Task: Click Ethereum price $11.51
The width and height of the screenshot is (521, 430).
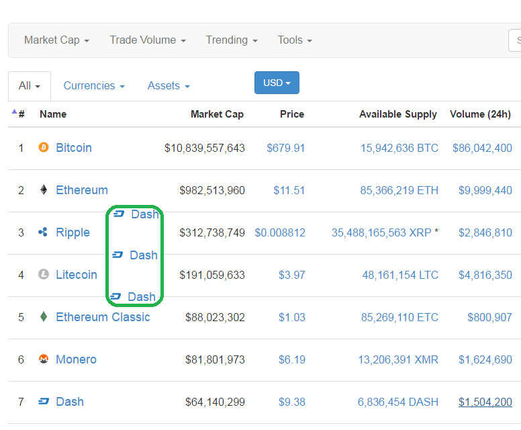Action: click(289, 190)
